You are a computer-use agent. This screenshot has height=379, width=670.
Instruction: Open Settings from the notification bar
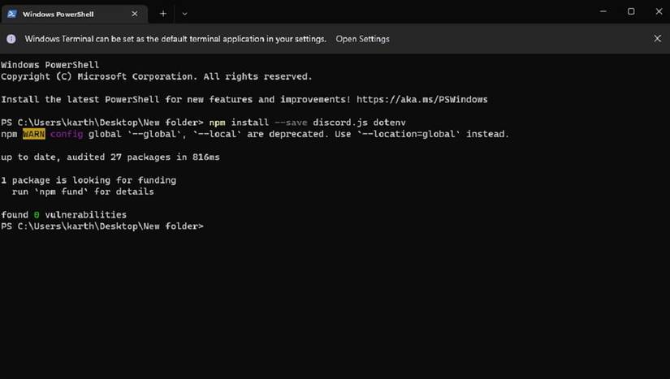pyautogui.click(x=362, y=39)
